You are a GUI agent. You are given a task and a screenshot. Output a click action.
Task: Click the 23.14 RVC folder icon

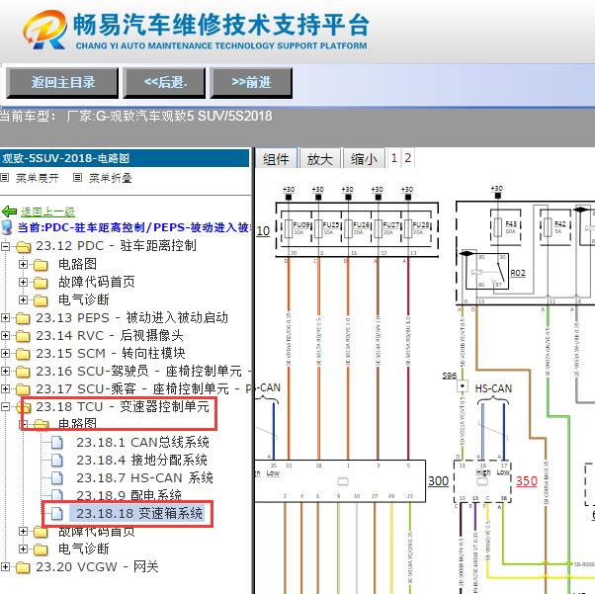point(23,336)
